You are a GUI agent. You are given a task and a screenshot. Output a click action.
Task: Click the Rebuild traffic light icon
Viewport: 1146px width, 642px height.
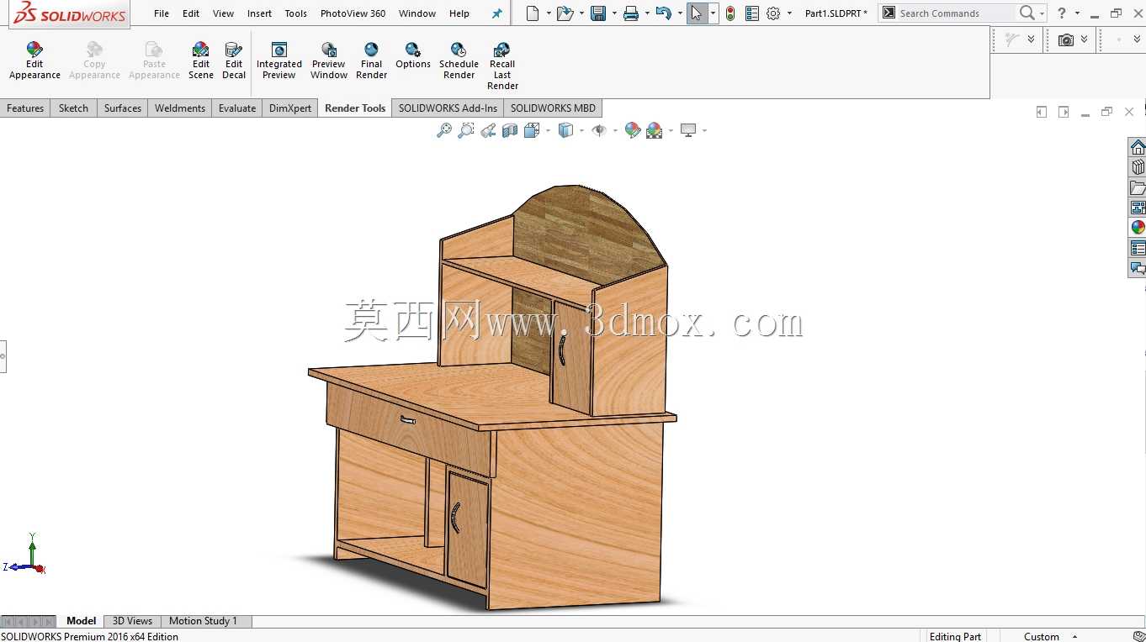coord(730,13)
